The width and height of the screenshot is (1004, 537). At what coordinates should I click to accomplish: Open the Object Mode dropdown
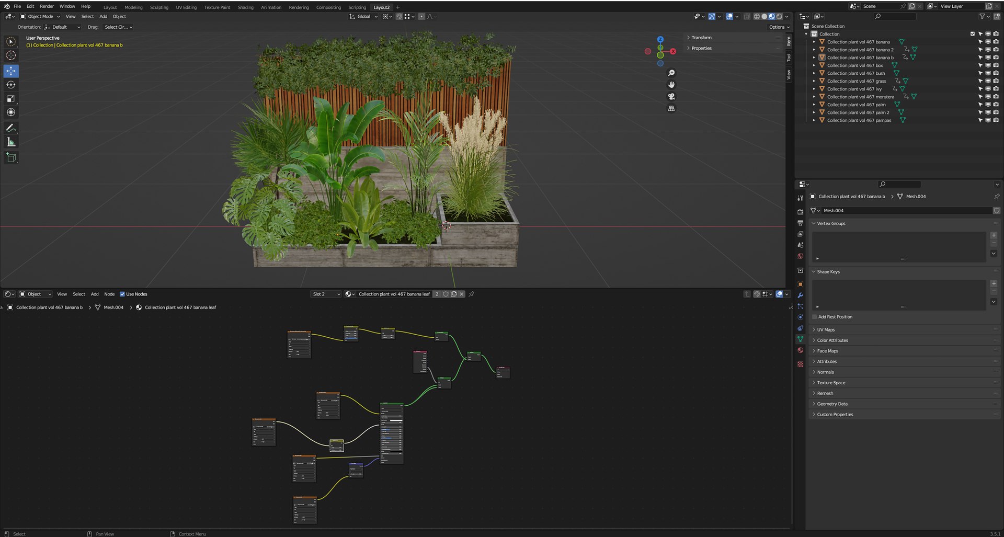[40, 17]
